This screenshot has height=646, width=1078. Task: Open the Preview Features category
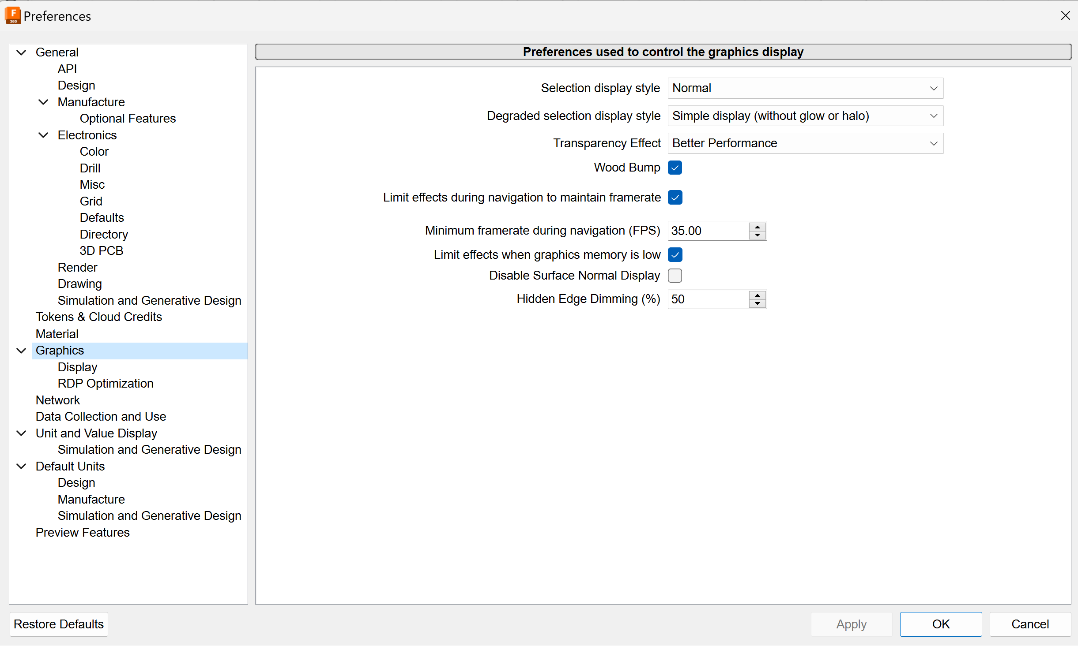[83, 533]
